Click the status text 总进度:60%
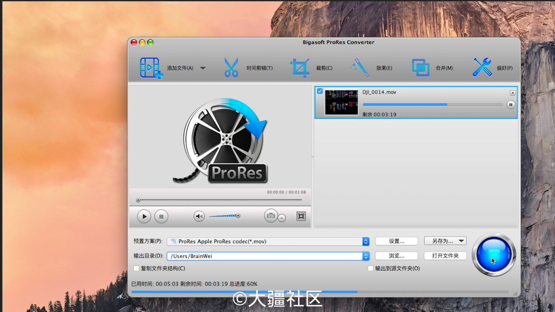 pyautogui.click(x=243, y=284)
